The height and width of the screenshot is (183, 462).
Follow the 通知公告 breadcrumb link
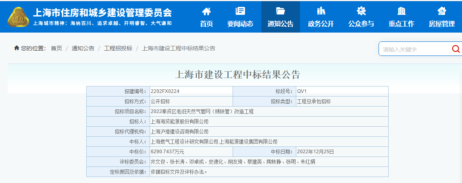83,48
